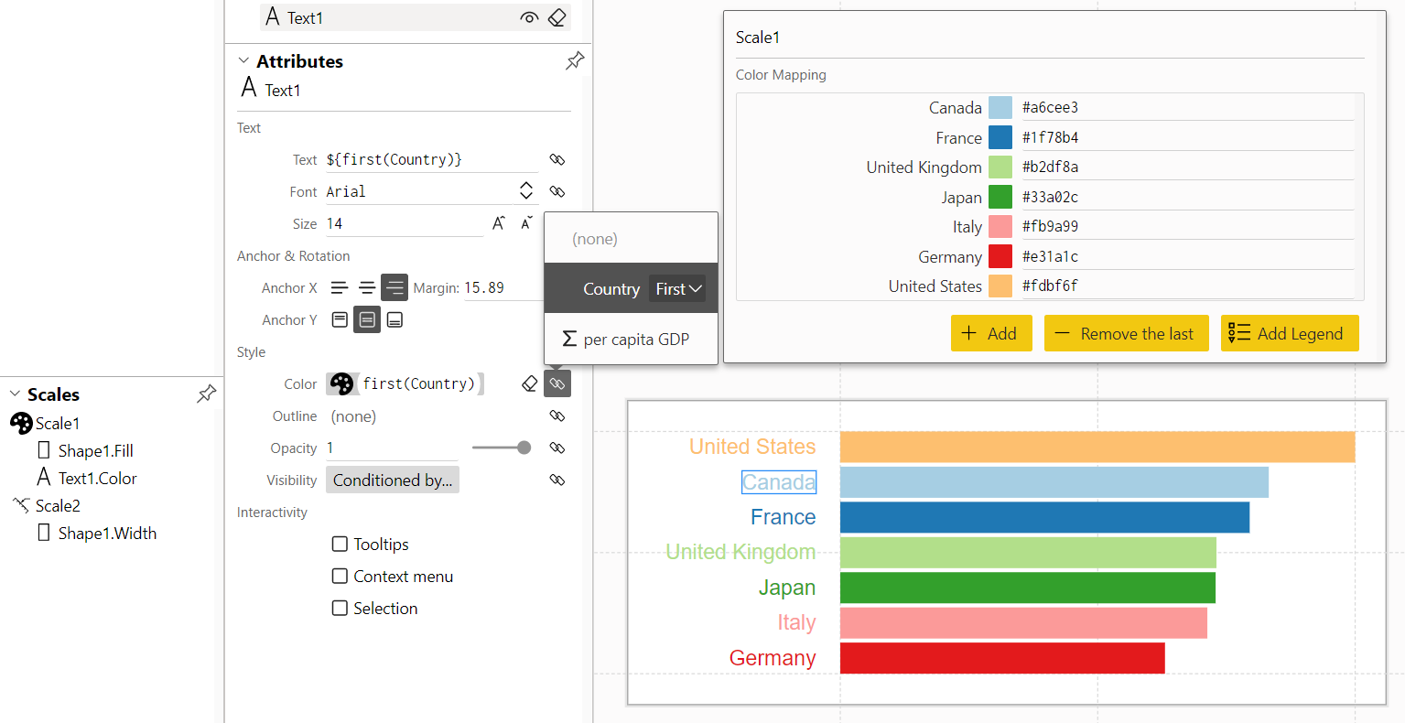Enable the Tooltips checkbox

click(340, 544)
